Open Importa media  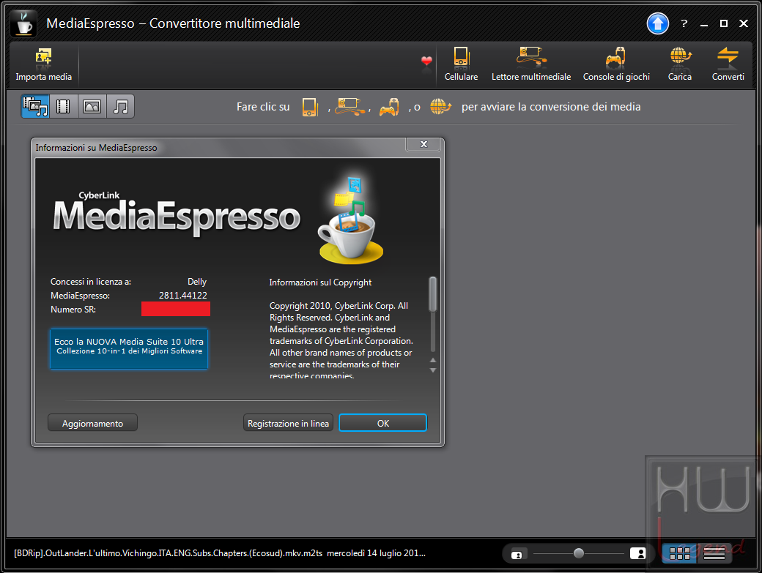point(43,64)
